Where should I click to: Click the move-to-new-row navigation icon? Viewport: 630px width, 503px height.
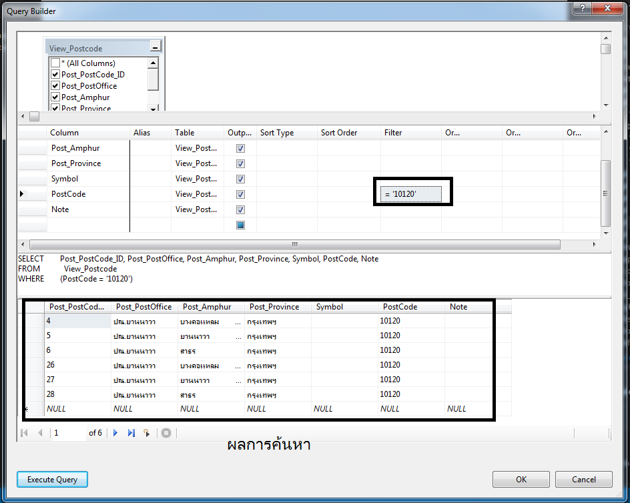[146, 433]
